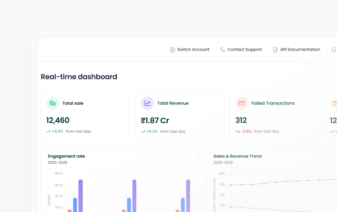Click the Switch Account user icon
Viewport: 337px width, 212px height.
coord(172,50)
